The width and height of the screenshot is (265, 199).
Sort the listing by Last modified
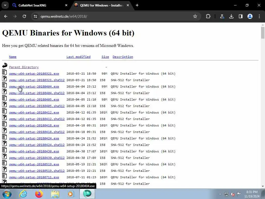click(x=78, y=57)
